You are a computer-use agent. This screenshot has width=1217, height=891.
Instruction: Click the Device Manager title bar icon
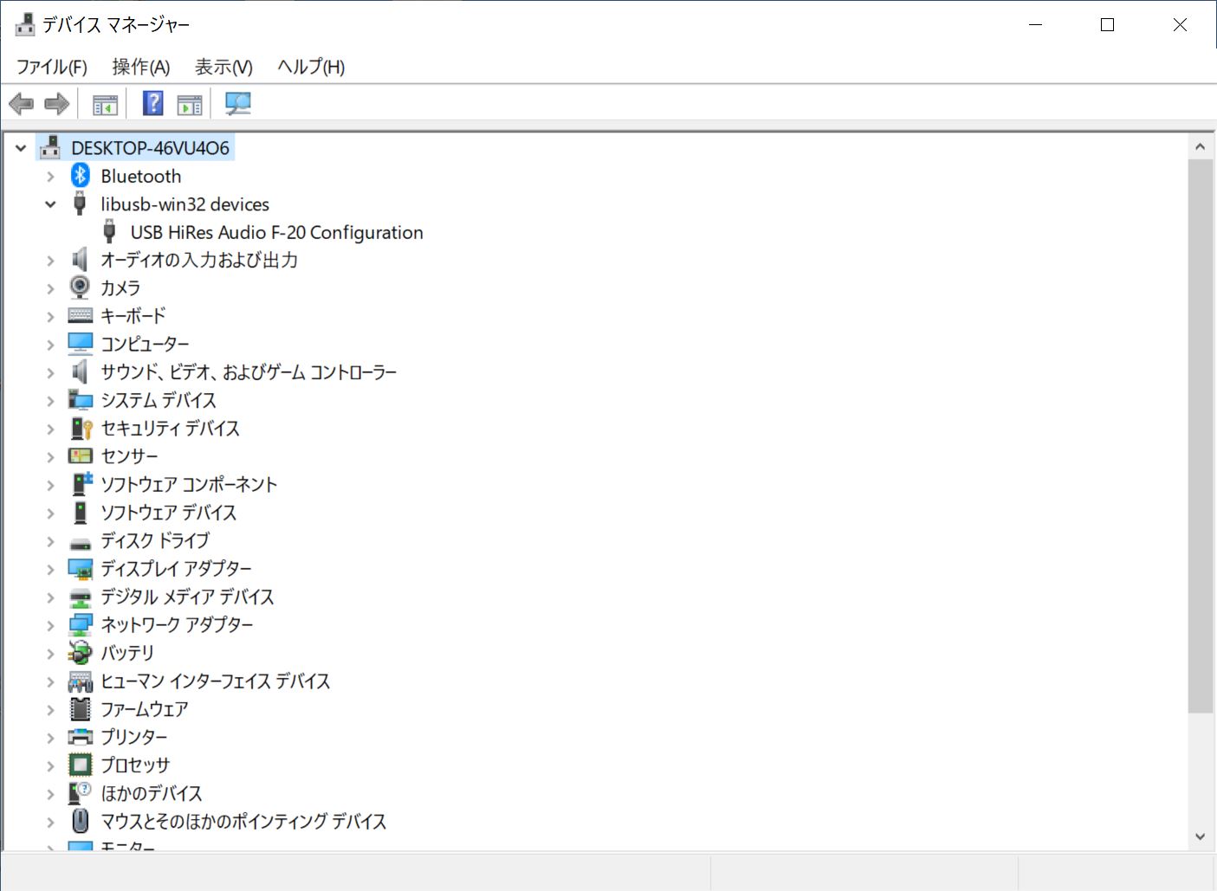pyautogui.click(x=25, y=24)
